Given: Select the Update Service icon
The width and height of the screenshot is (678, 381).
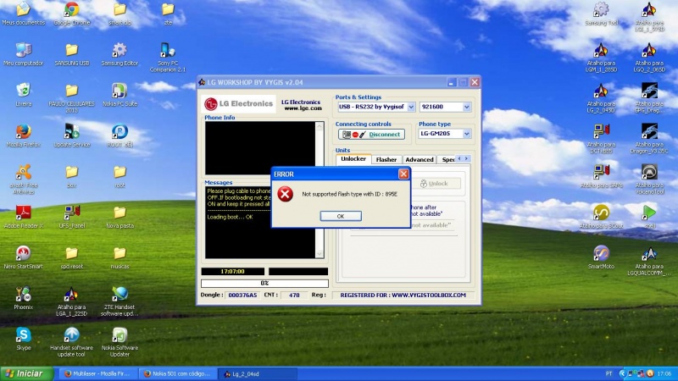Looking at the screenshot, I should (x=72, y=136).
